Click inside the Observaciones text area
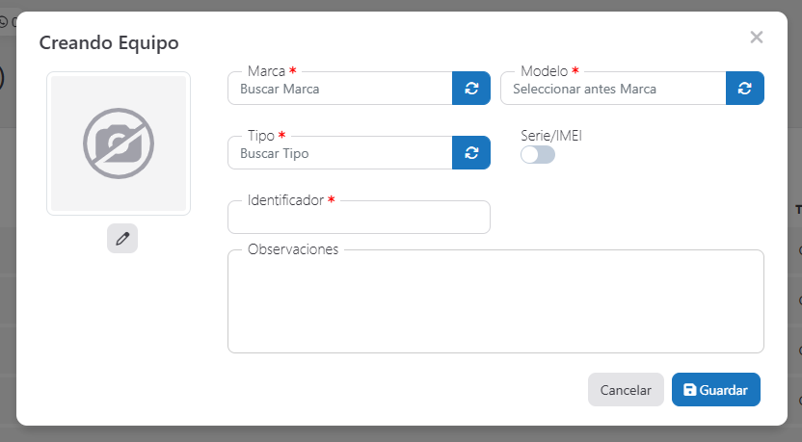The width and height of the screenshot is (802, 442). 495,305
